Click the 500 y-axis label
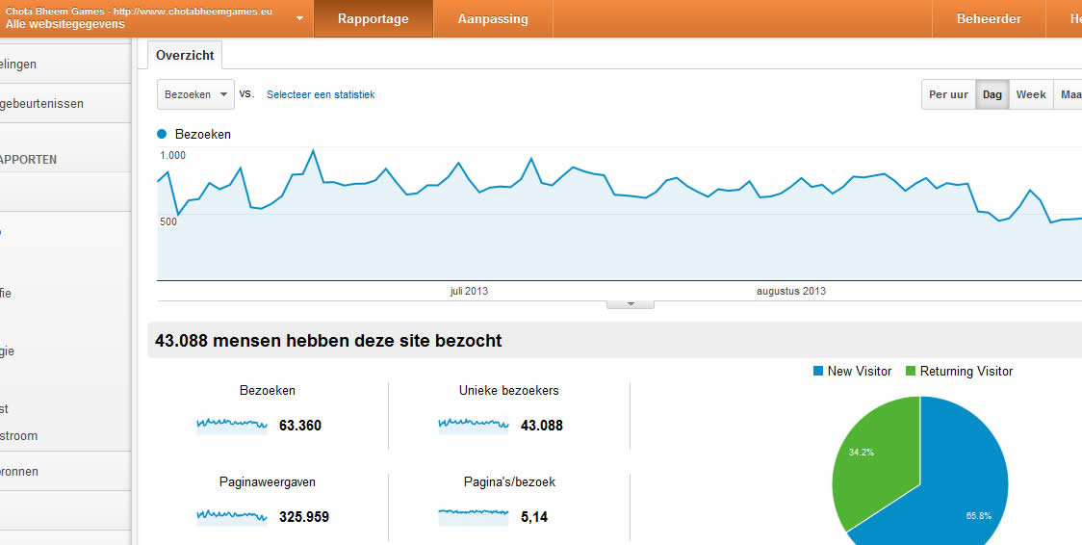 [x=168, y=221]
